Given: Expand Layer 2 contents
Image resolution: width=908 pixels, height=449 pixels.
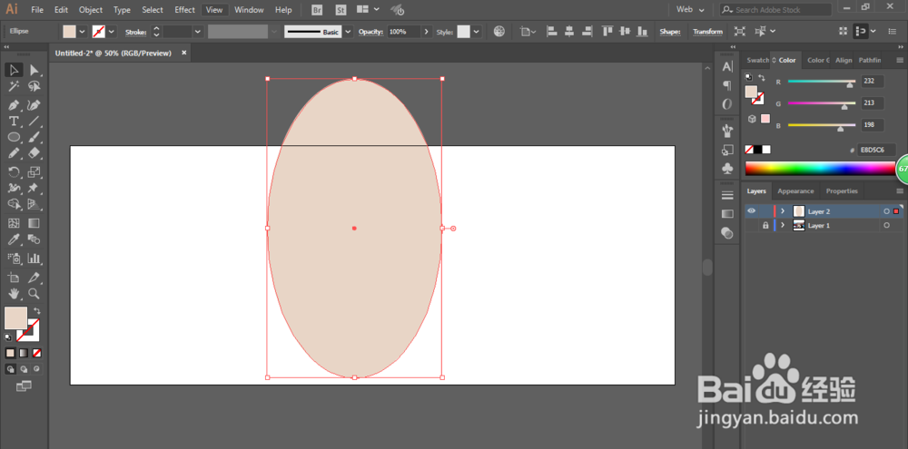Looking at the screenshot, I should coord(783,211).
